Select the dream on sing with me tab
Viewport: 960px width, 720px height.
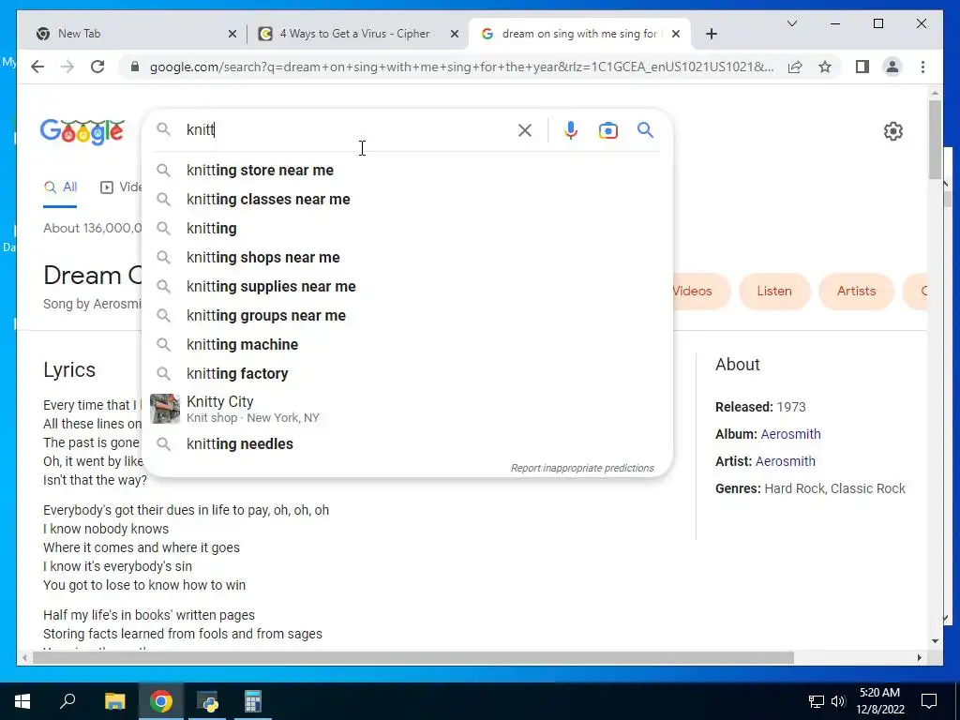[x=578, y=34]
